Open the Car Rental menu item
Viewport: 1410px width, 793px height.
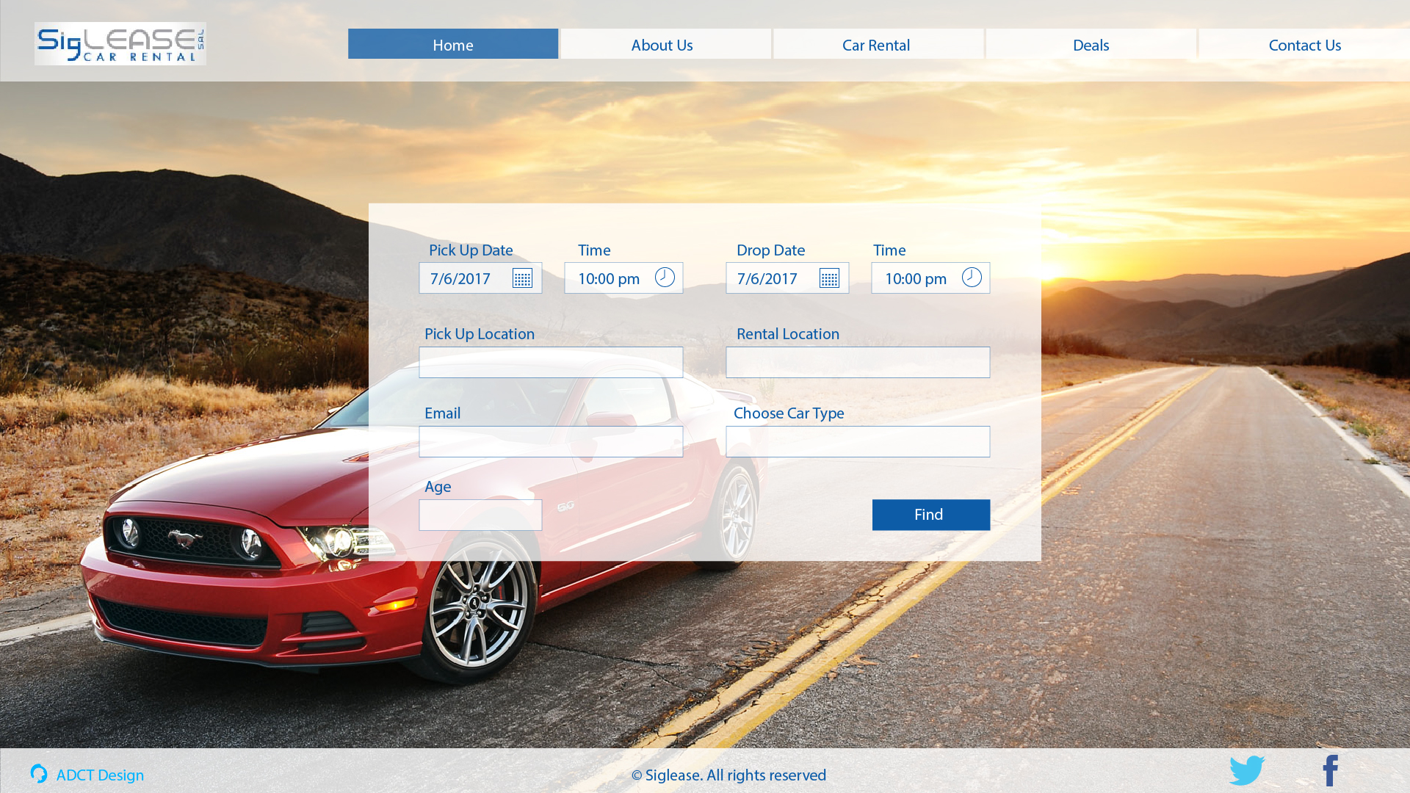[x=878, y=45]
